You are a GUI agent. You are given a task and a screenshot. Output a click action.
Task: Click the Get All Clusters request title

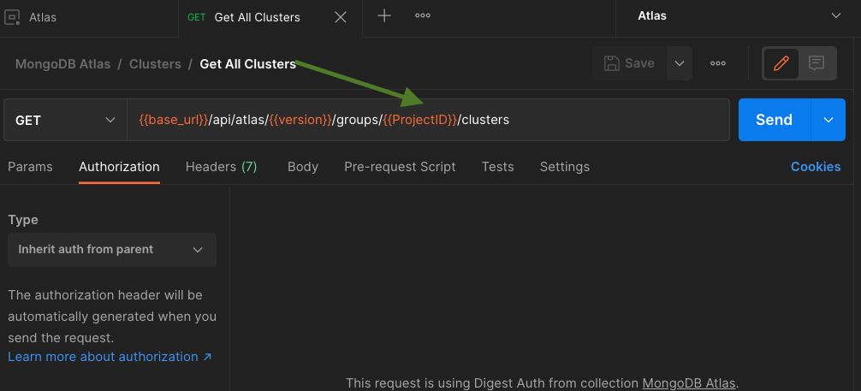247,64
